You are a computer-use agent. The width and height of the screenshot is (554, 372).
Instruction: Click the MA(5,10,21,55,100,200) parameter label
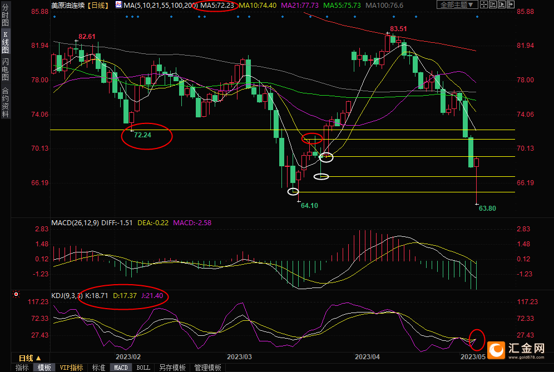(x=160, y=6)
